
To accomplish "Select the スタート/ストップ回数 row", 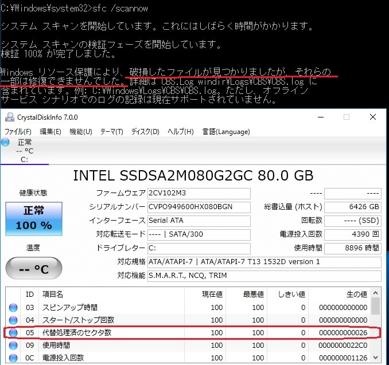I will (x=188, y=320).
